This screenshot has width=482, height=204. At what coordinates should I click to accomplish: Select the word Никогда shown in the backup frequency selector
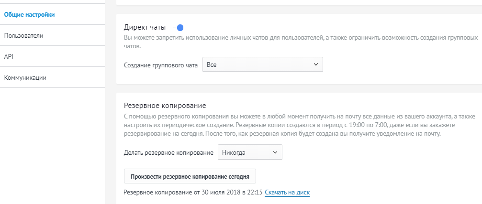point(234,152)
